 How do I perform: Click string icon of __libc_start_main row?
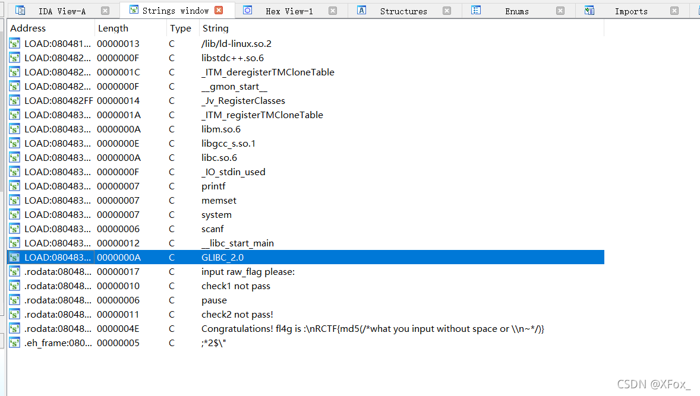[x=15, y=243]
